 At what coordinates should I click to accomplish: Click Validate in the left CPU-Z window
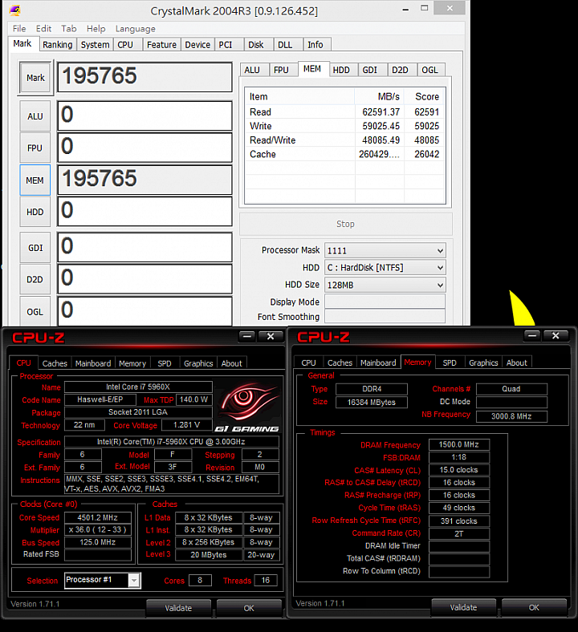point(178,608)
